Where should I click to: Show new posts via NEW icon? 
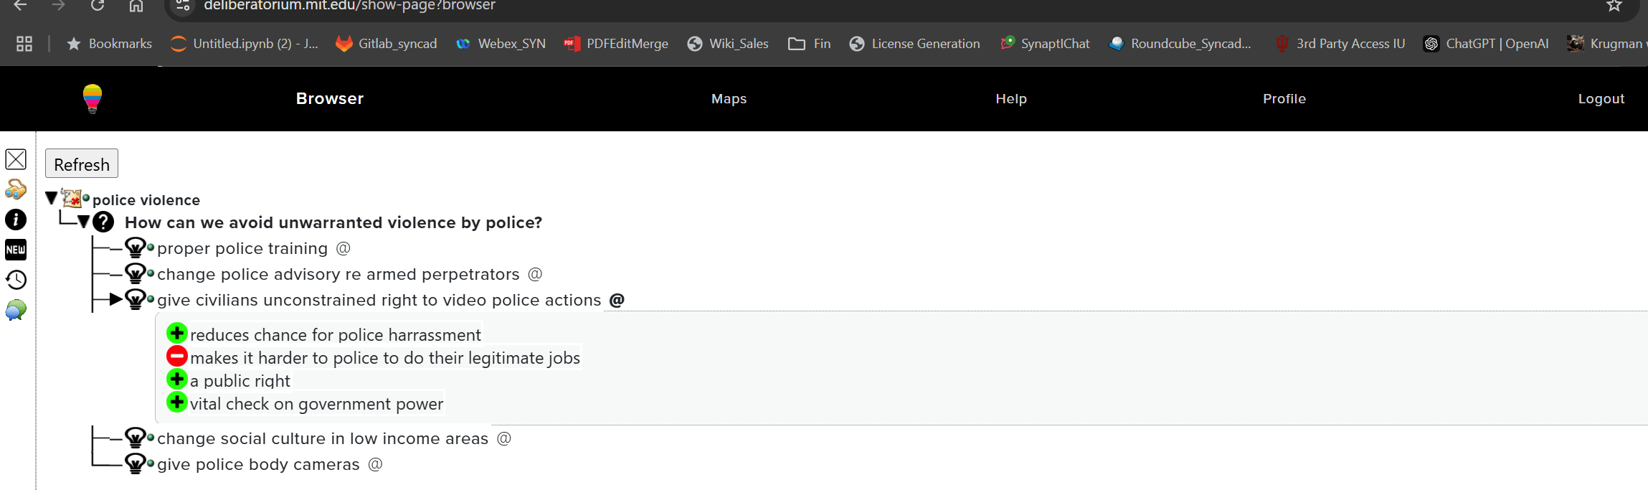[x=16, y=250]
